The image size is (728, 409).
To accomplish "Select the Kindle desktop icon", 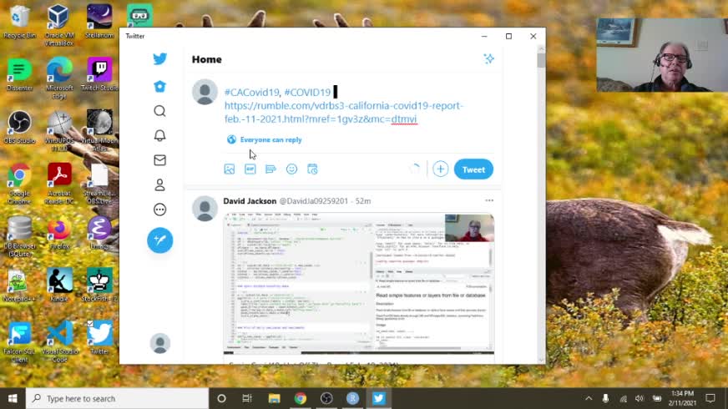I will pos(59,286).
